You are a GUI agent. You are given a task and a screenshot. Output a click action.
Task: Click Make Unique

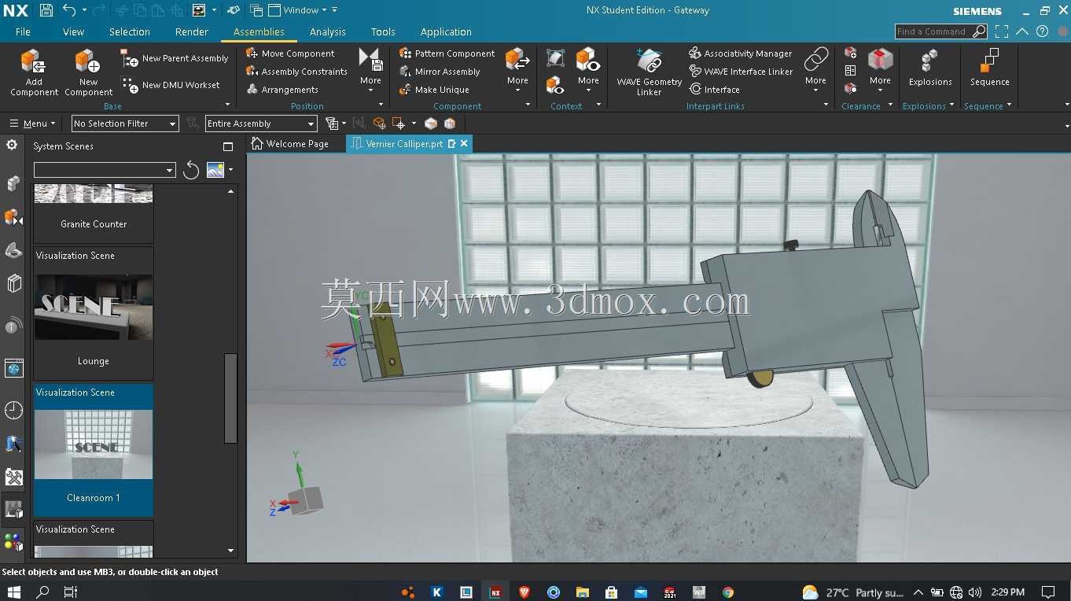click(x=434, y=90)
